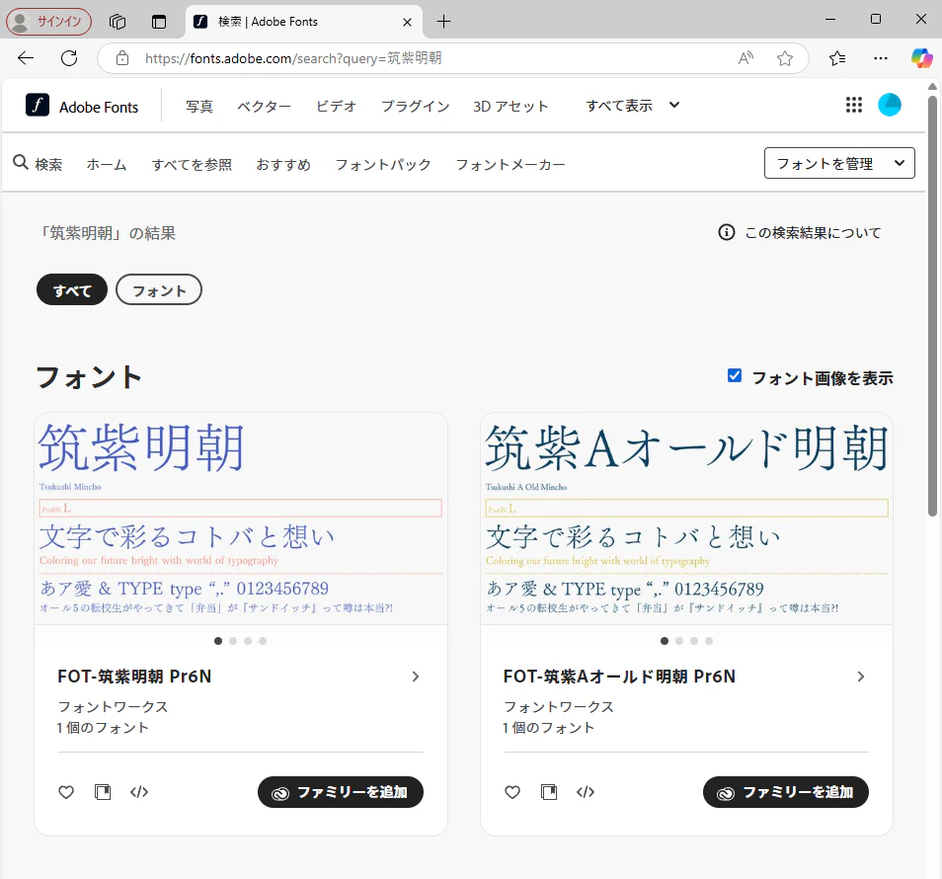Go to the おすすめ tab

[283, 164]
